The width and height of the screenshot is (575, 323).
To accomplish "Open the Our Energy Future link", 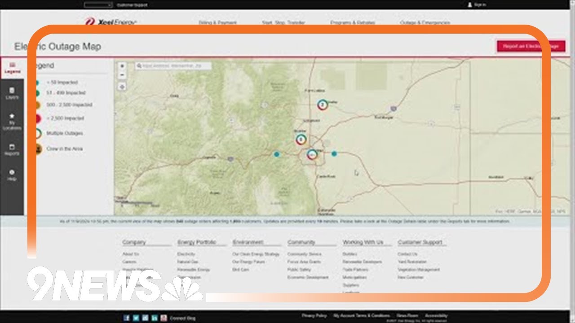I will (249, 262).
